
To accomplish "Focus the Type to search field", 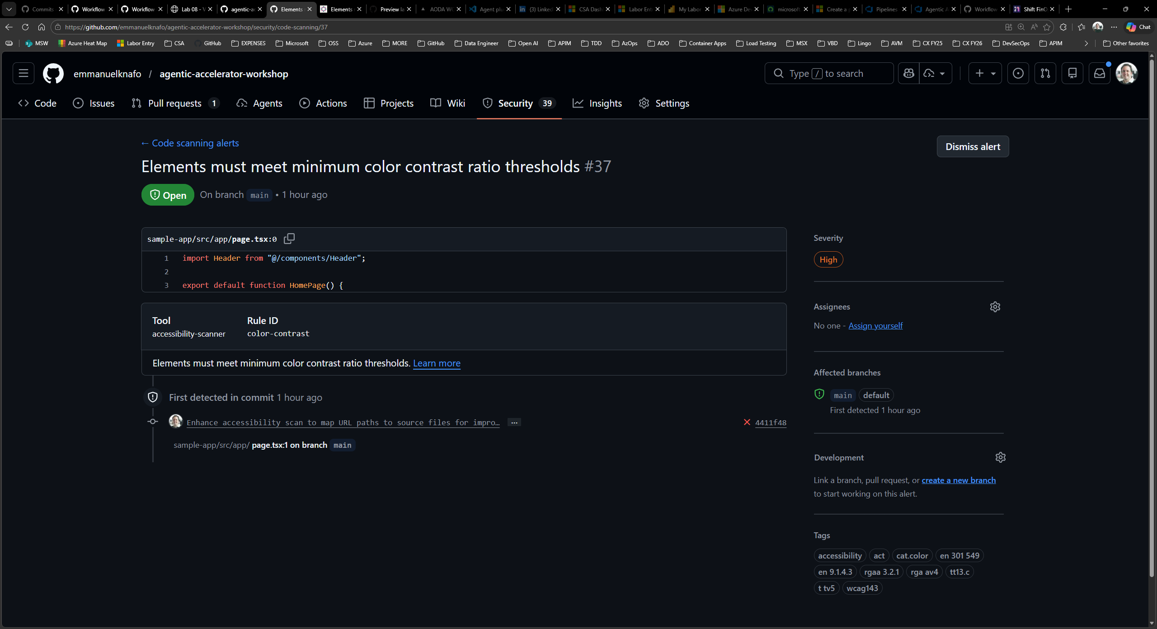I will [x=829, y=73].
